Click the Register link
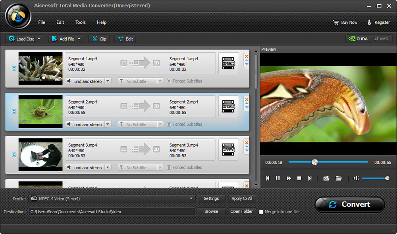Viewport: 397px width, 234px height. pyautogui.click(x=378, y=22)
